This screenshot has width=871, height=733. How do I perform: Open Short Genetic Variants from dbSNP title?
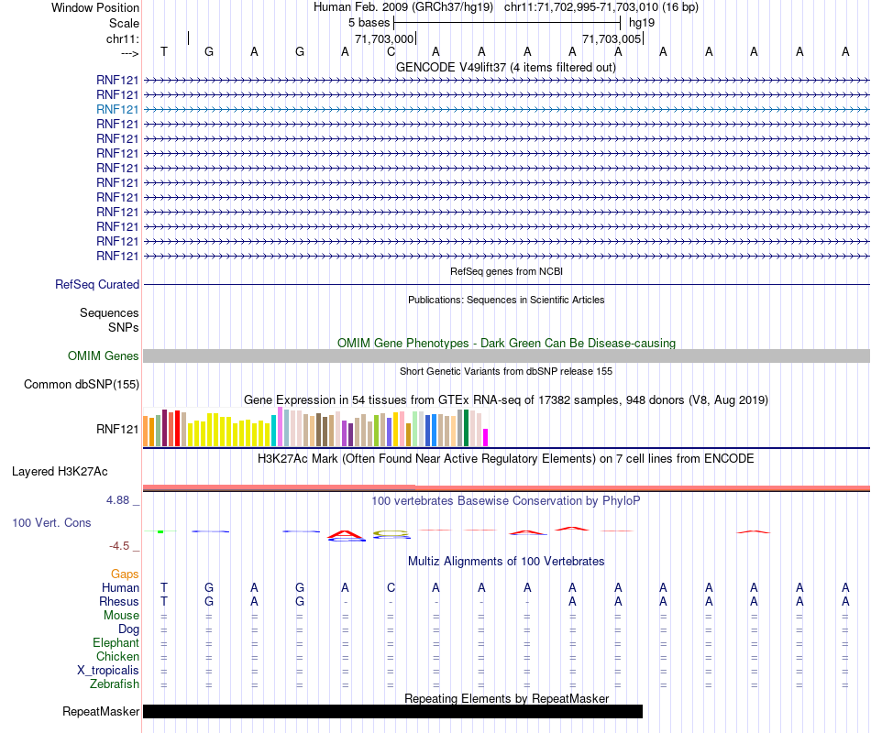click(x=506, y=371)
